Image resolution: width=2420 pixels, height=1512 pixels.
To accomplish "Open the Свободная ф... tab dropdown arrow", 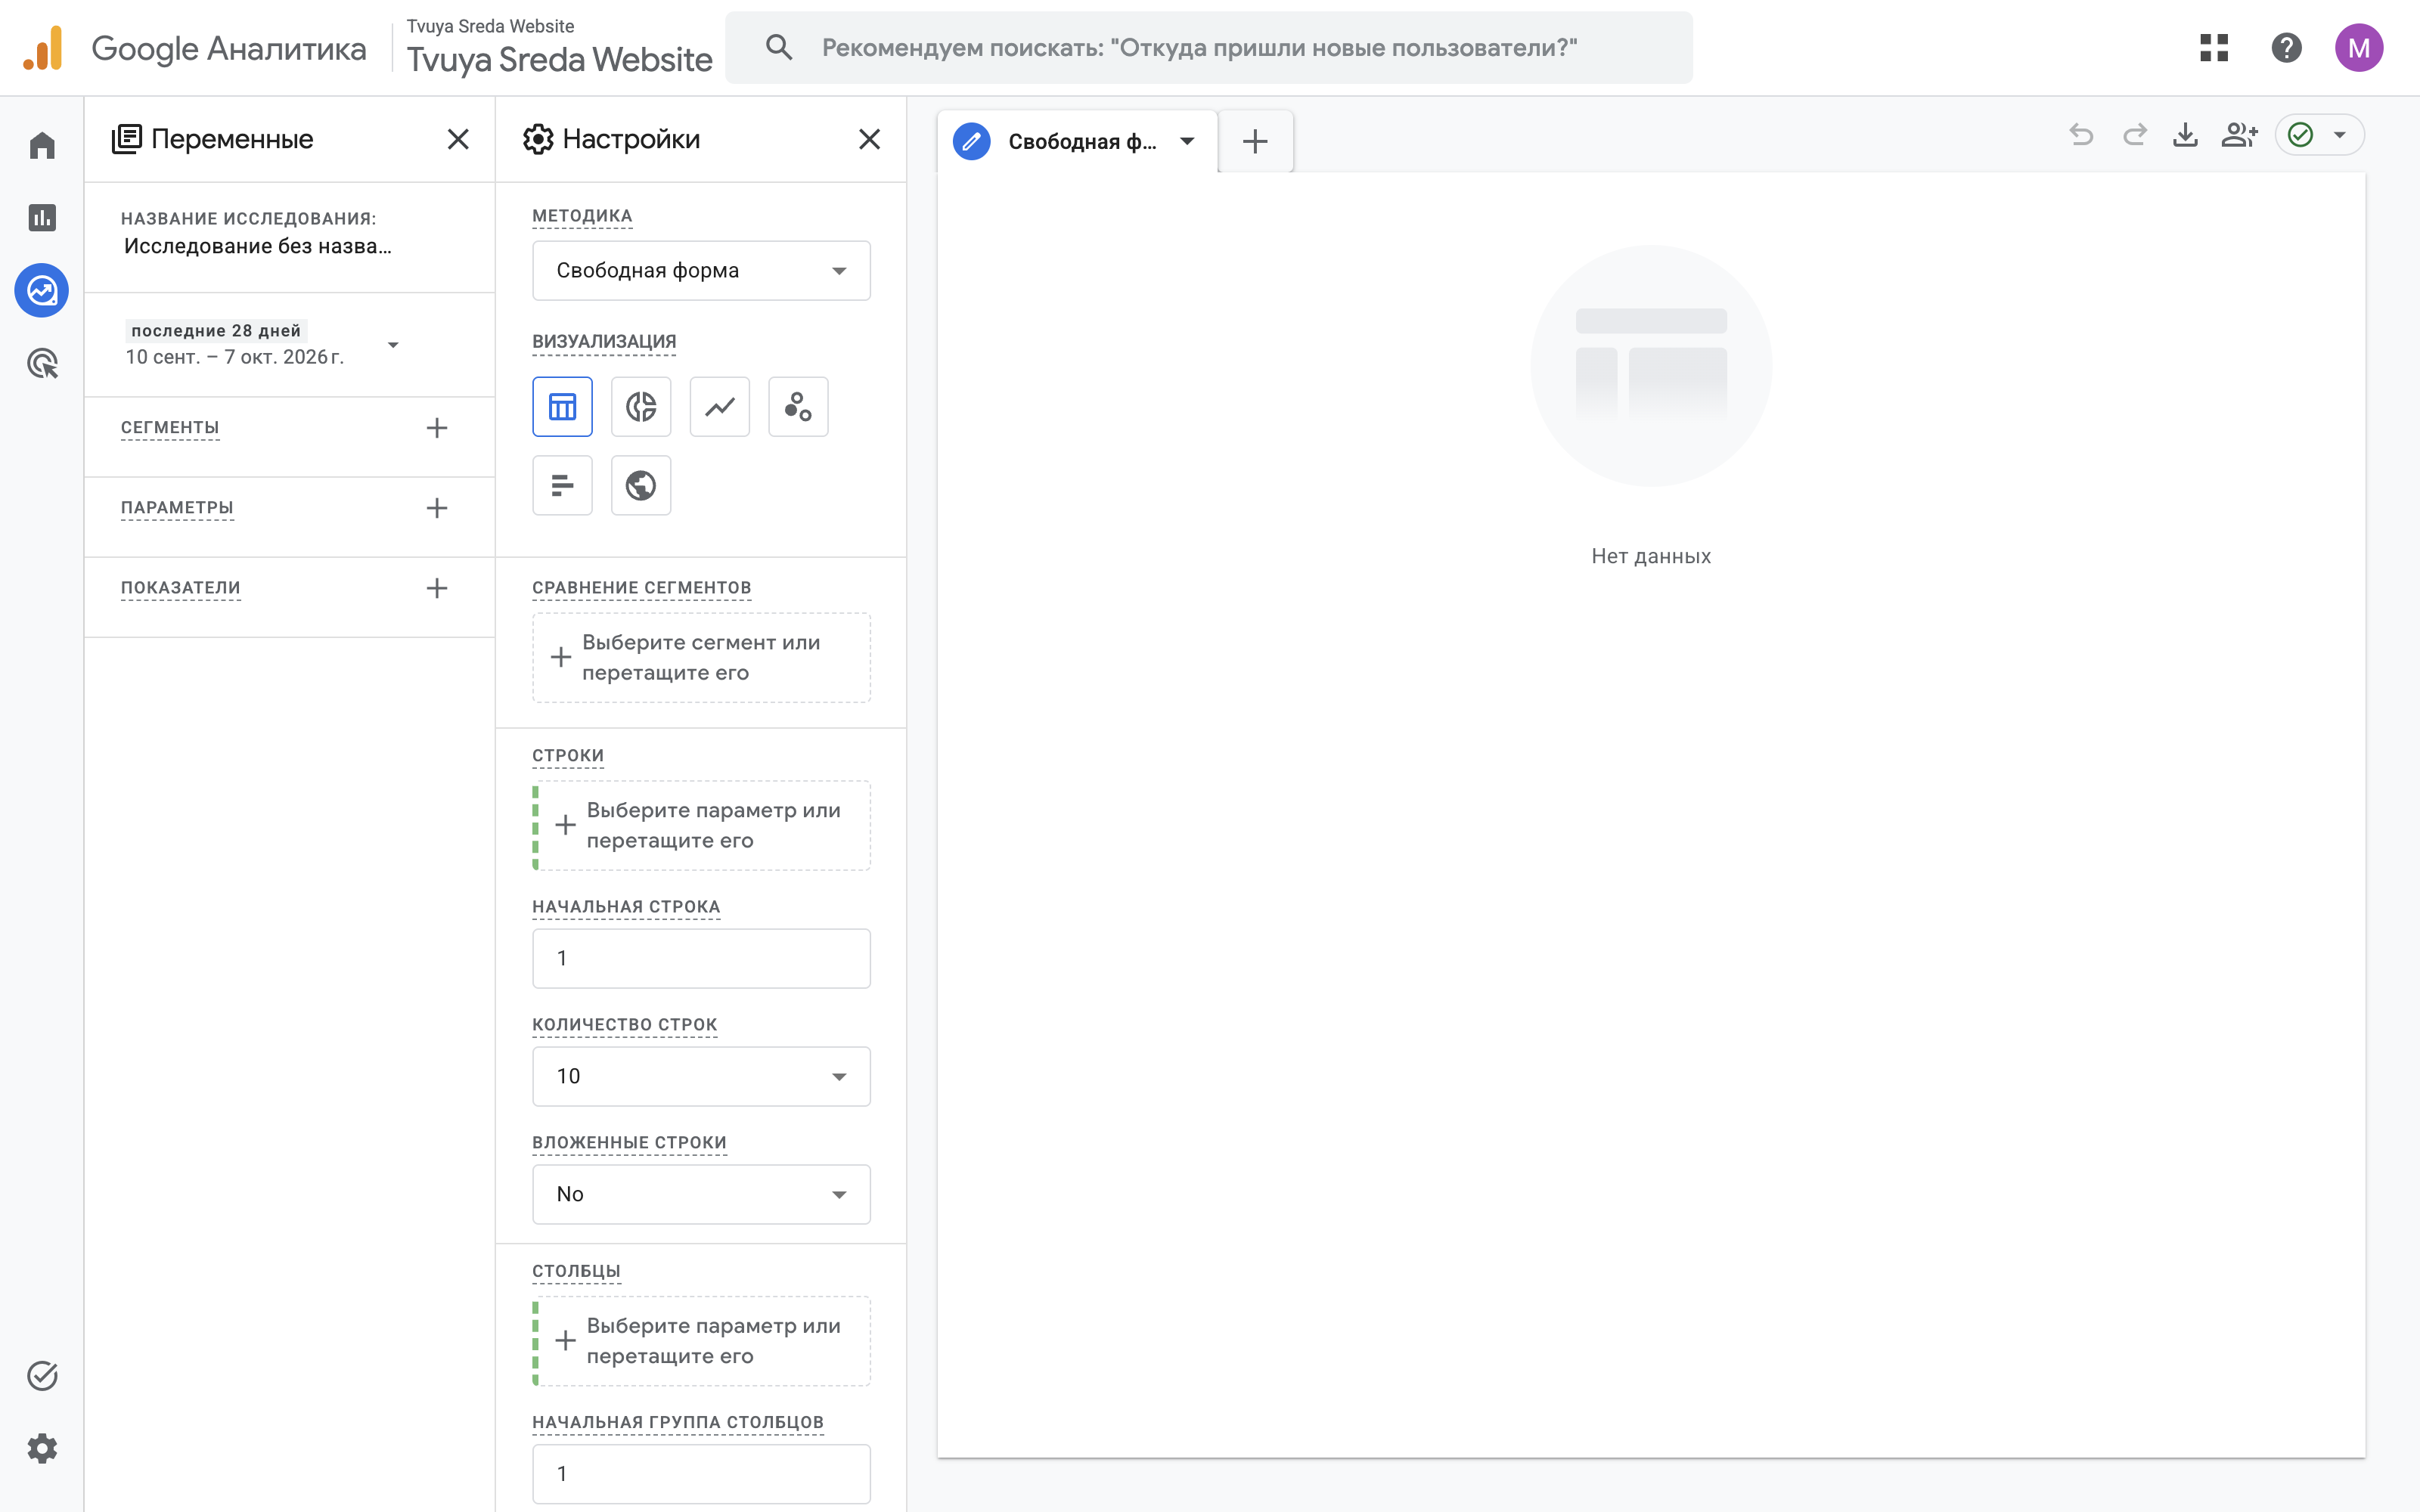I will click(x=1187, y=141).
